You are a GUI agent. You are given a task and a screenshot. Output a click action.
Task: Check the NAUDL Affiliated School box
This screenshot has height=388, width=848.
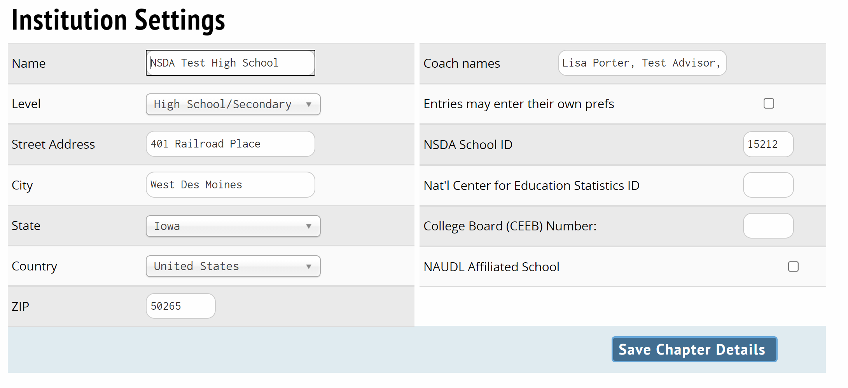[793, 267]
